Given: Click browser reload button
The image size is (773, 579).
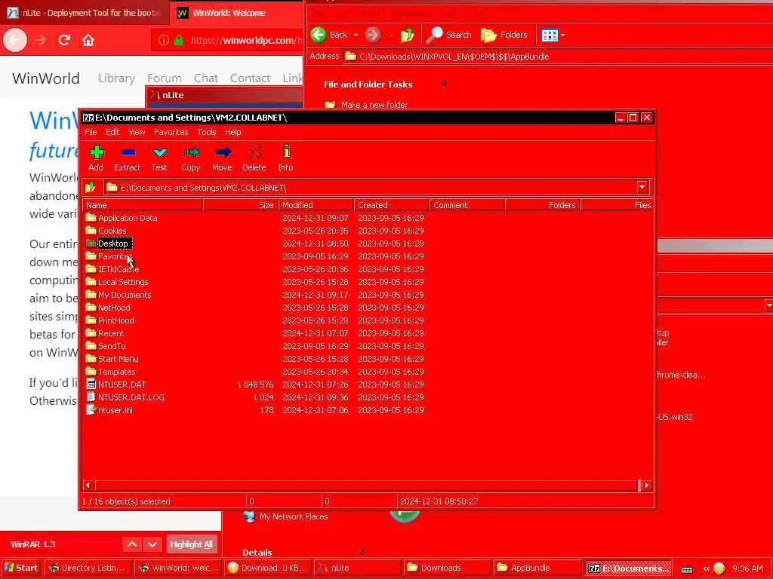Looking at the screenshot, I should tap(64, 40).
